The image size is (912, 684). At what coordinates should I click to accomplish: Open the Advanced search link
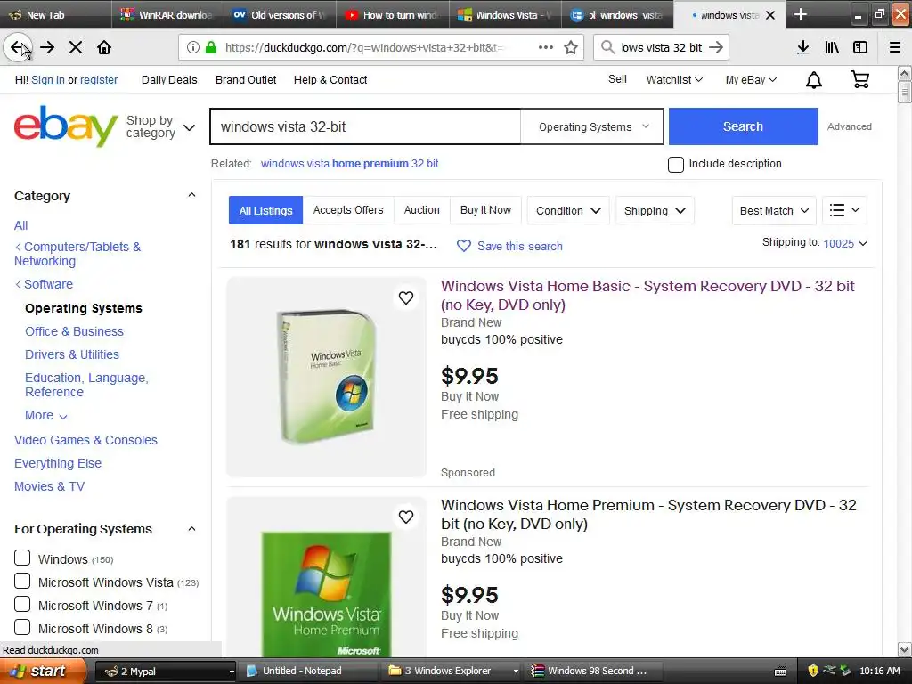coord(849,126)
